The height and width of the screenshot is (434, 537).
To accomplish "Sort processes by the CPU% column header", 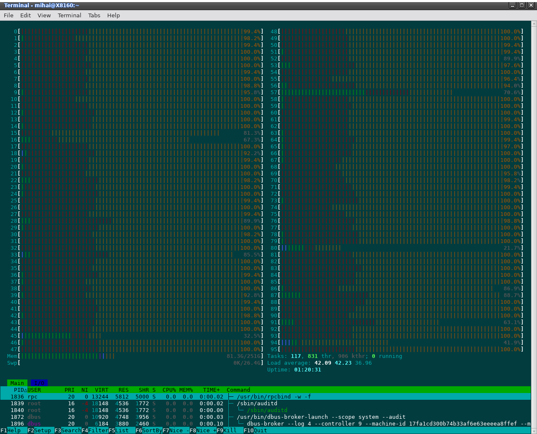I will pyautogui.click(x=169, y=390).
